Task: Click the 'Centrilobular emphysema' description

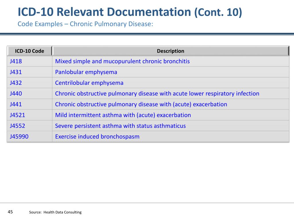Action: click(89, 83)
